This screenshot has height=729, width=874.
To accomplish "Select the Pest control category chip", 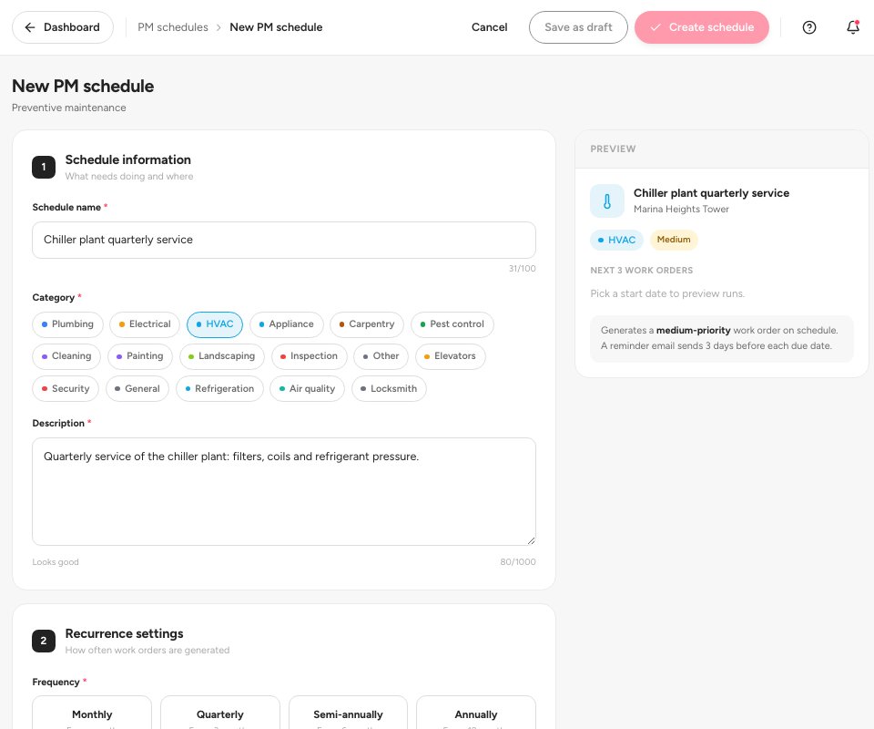I will coord(452,324).
